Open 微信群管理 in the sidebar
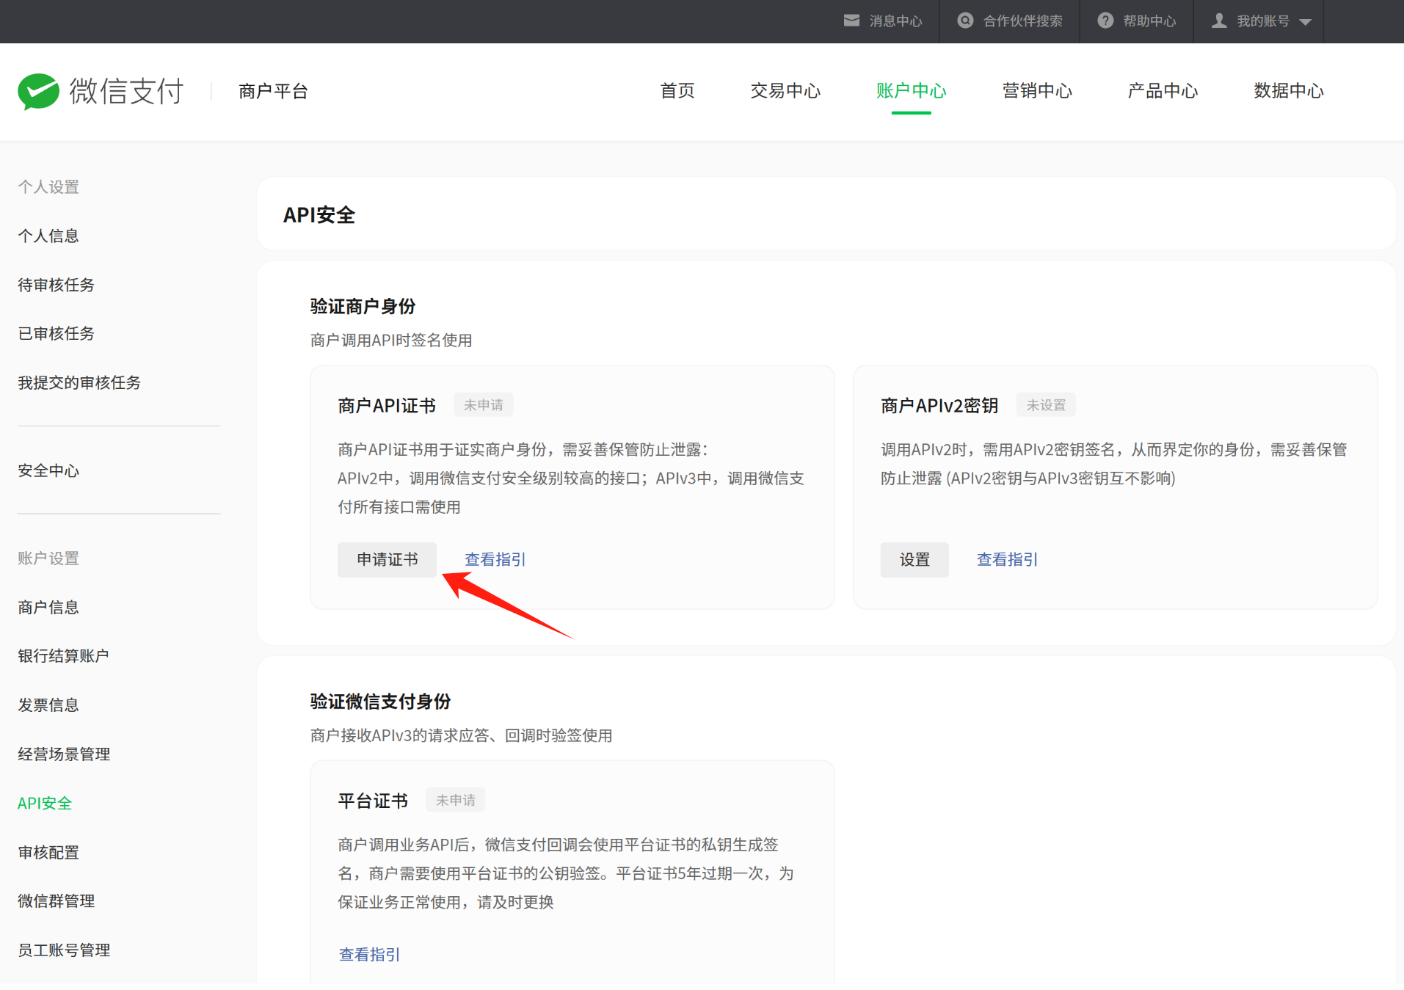 pos(56,900)
